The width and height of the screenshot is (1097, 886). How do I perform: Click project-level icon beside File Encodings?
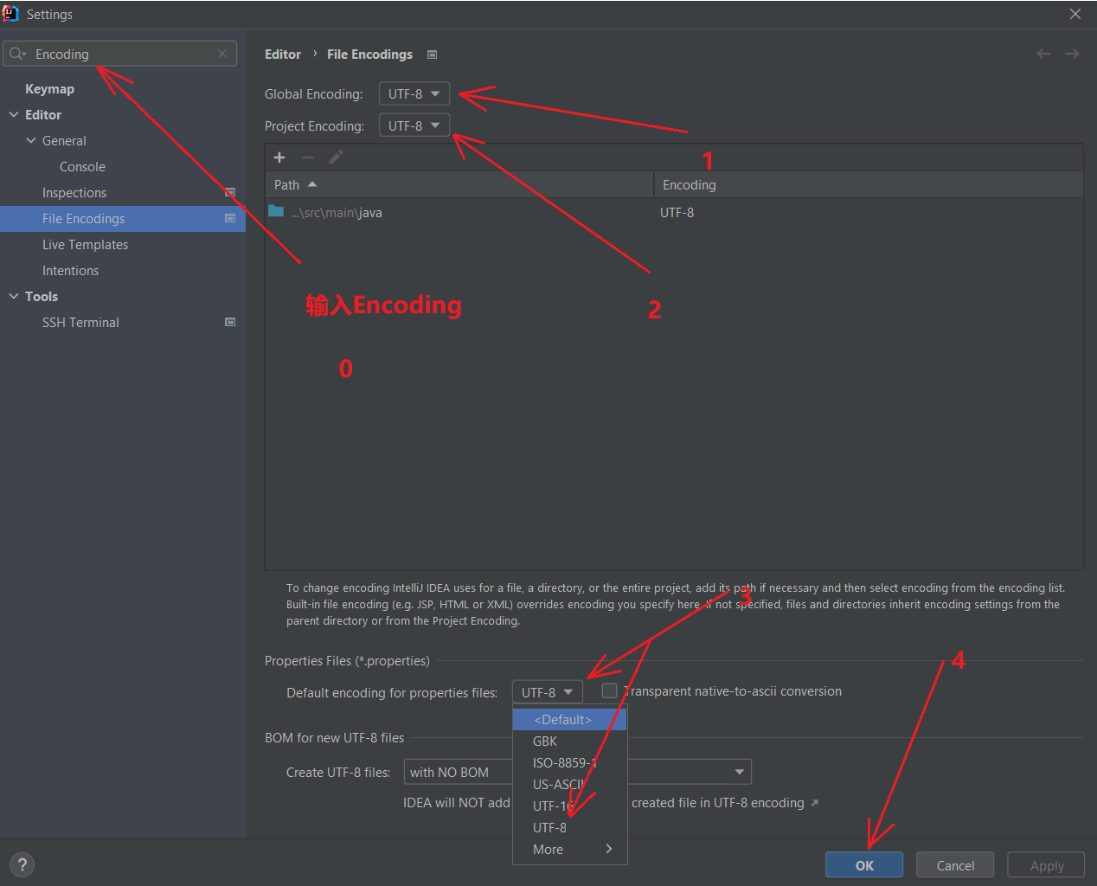pyautogui.click(x=230, y=218)
